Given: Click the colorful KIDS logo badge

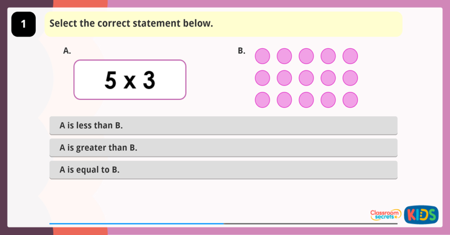Looking at the screenshot, I should click(x=421, y=214).
